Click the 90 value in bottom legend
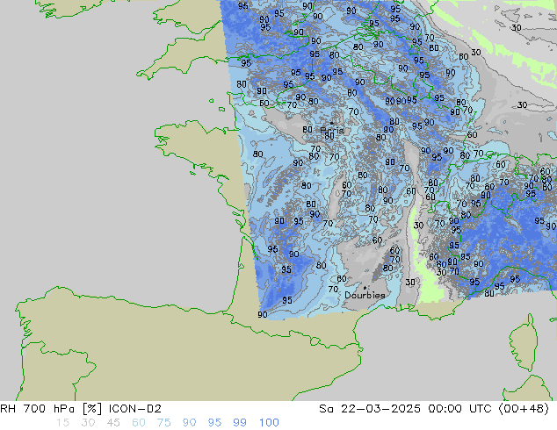The width and height of the screenshot is (557, 430). coord(190,422)
